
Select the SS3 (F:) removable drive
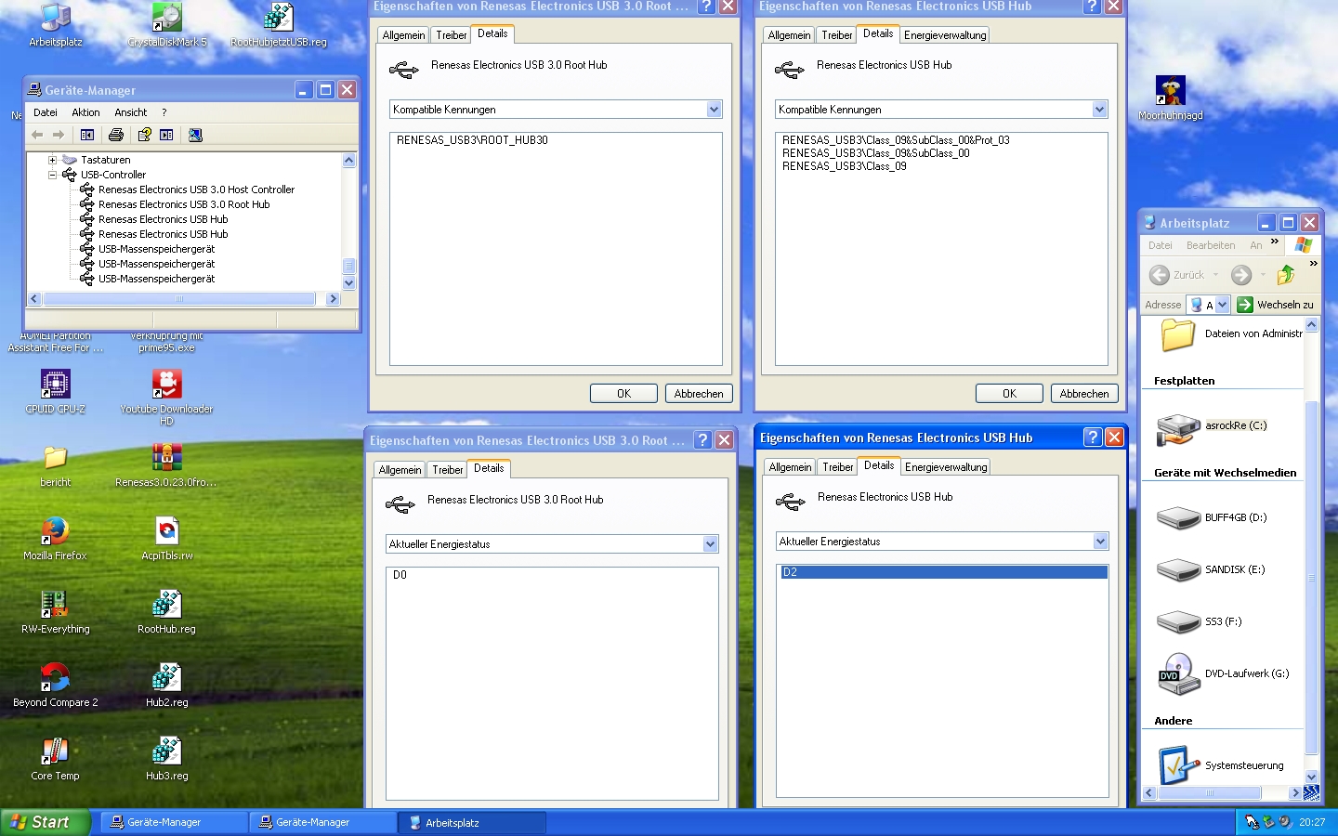1200,621
